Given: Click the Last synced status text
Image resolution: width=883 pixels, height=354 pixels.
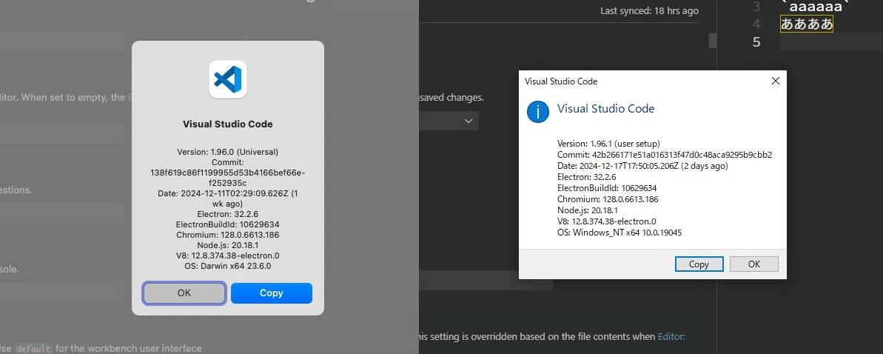Looking at the screenshot, I should tap(648, 11).
